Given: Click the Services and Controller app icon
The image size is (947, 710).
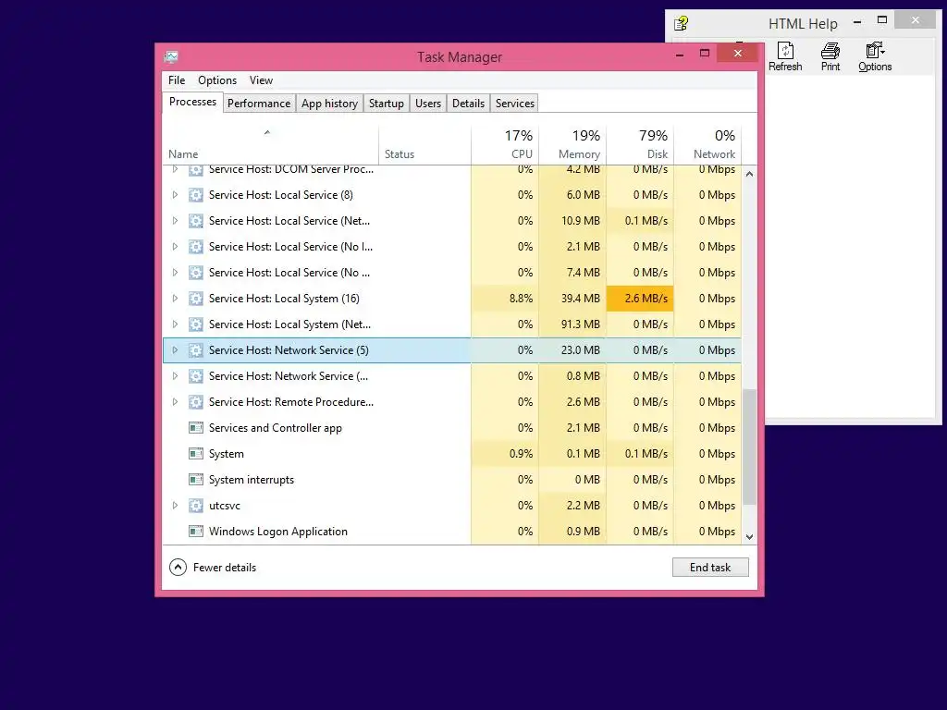Looking at the screenshot, I should coord(196,428).
